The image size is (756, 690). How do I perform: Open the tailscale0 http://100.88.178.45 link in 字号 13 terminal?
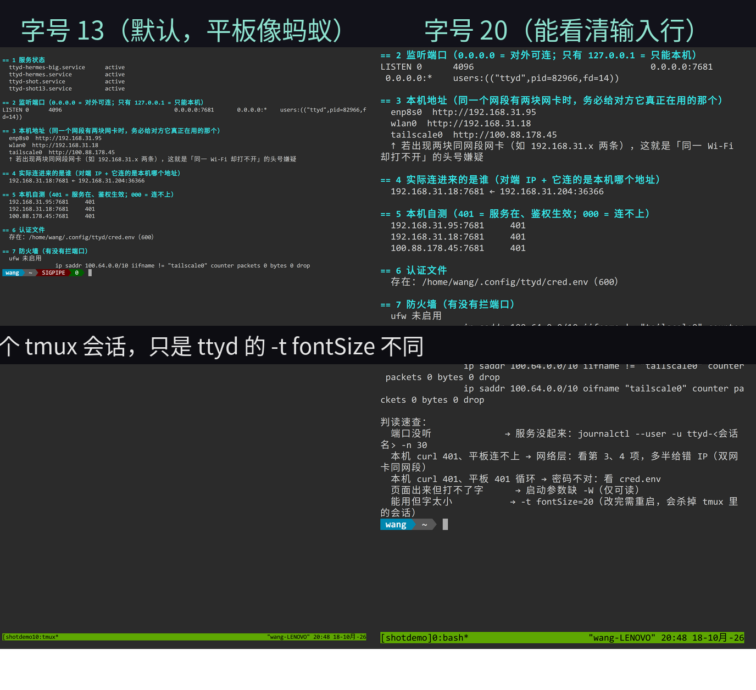click(62, 152)
